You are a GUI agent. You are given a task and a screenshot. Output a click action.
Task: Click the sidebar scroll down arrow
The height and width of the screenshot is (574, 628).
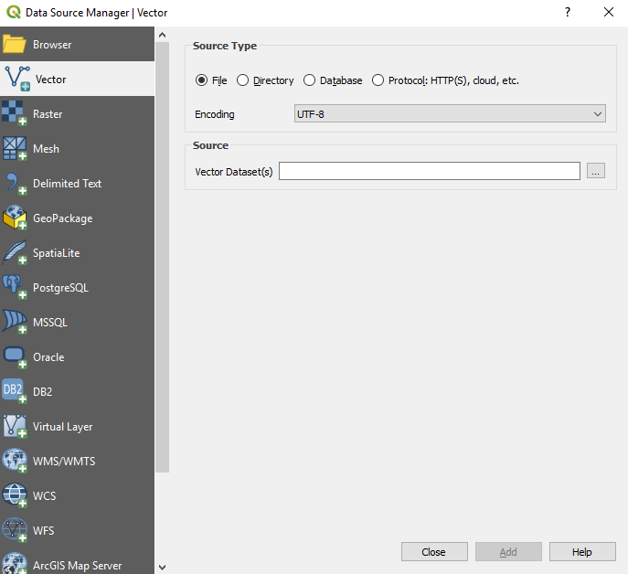(162, 567)
